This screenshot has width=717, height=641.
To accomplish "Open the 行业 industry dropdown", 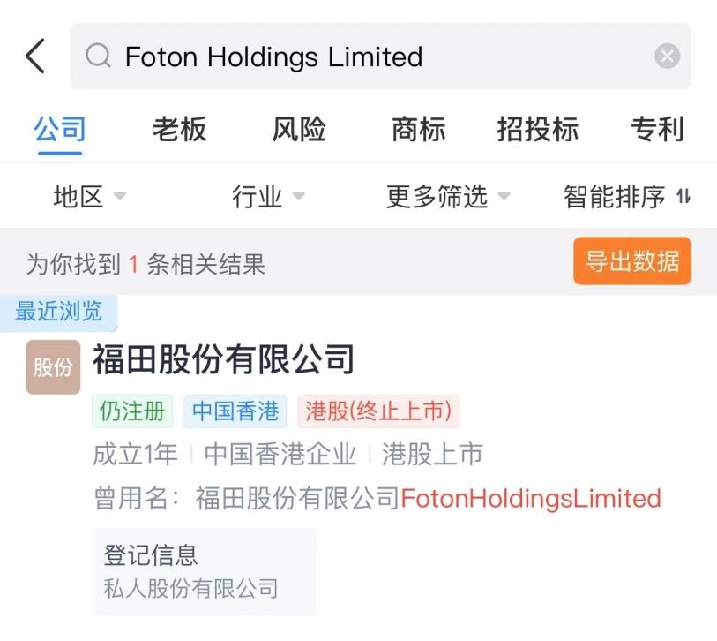I will (x=269, y=196).
